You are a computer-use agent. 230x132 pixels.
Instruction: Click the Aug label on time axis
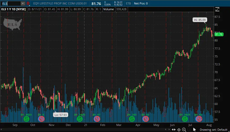pos(209,125)
